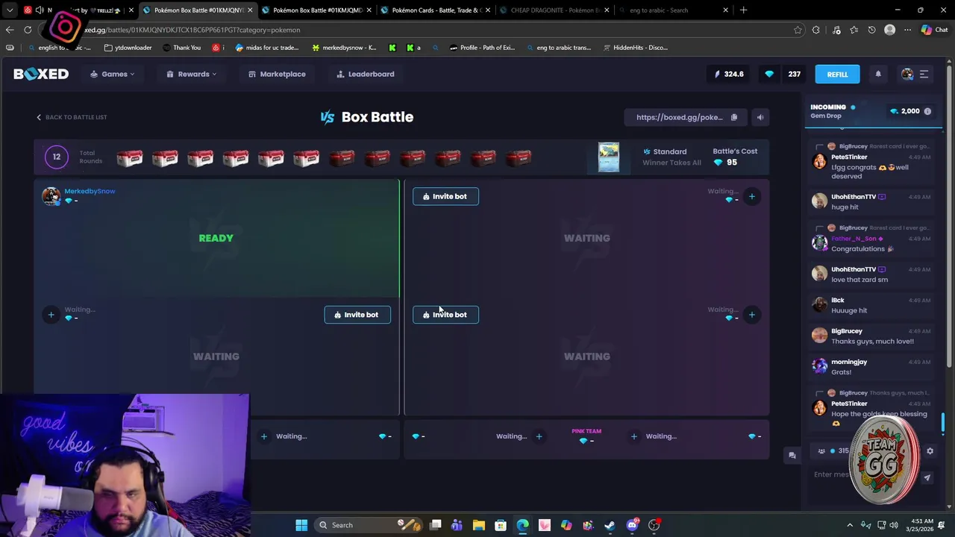This screenshot has width=955, height=537.
Task: Join lower-right slot with the plus icon
Action: pyautogui.click(x=752, y=315)
